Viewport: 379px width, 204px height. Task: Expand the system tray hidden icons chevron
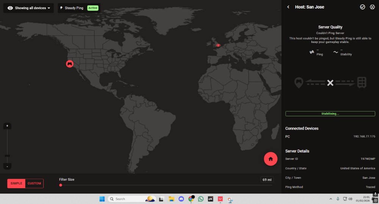[330, 199]
